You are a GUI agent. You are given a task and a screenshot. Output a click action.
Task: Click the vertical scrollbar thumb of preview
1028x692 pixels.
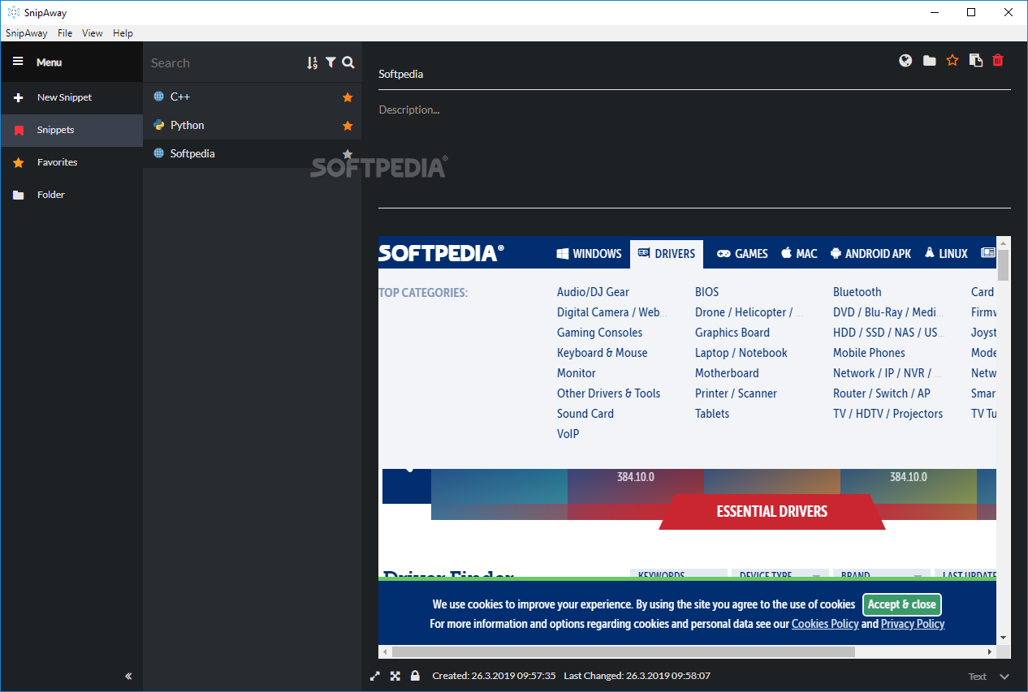click(1004, 265)
